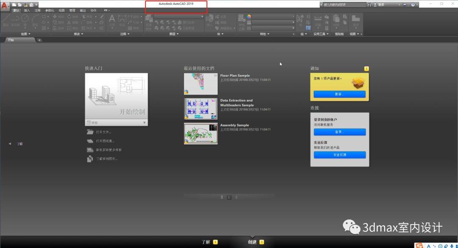This screenshot has height=248, width=458.
Task: Open the Floor Plan Sample thumbnail
Action: tap(201, 83)
